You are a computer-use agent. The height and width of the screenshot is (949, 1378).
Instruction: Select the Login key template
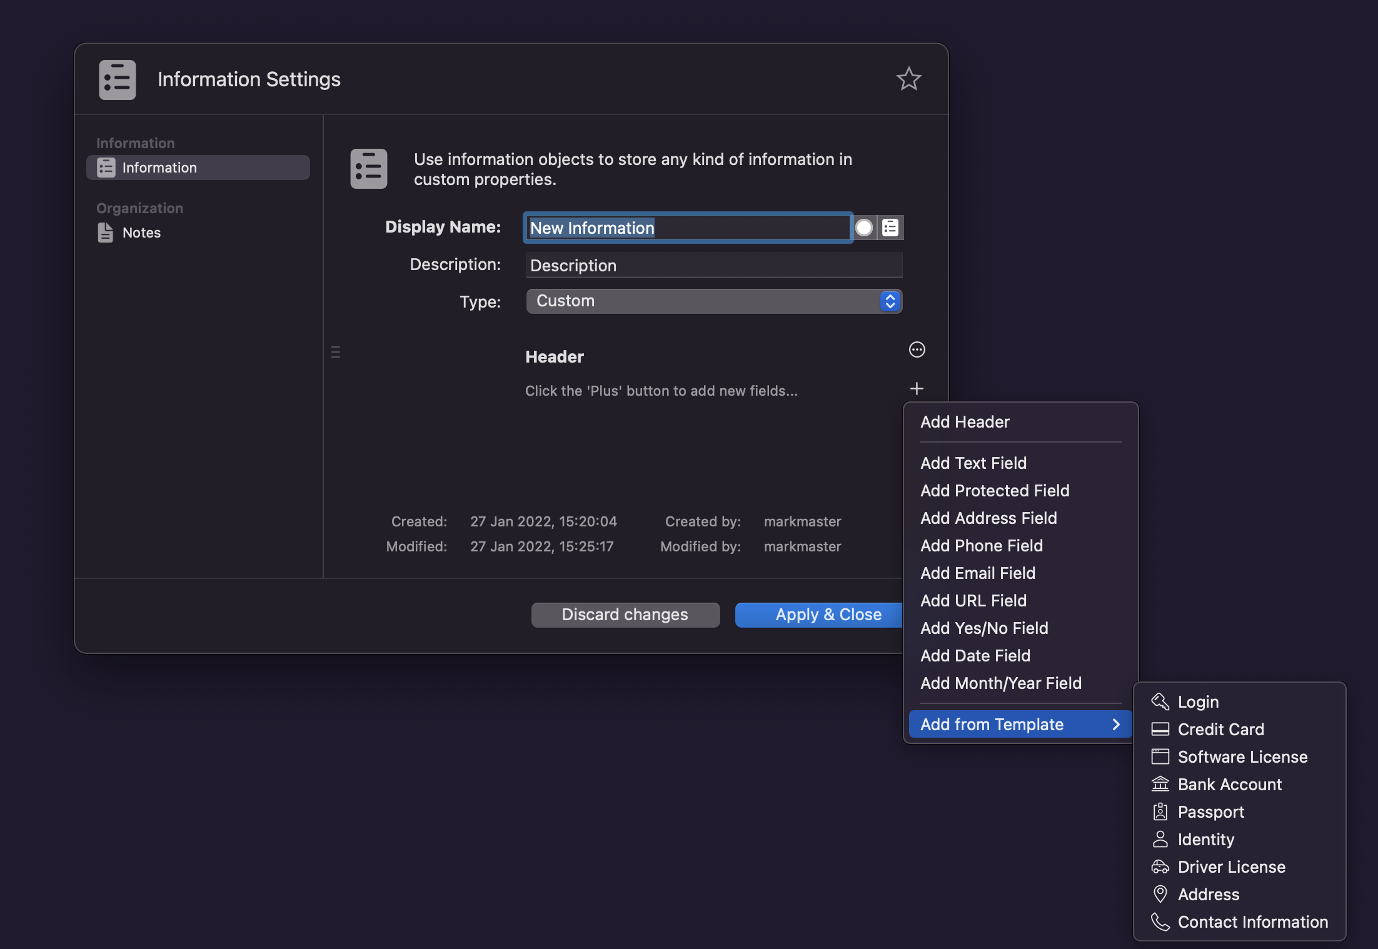coord(1197,701)
